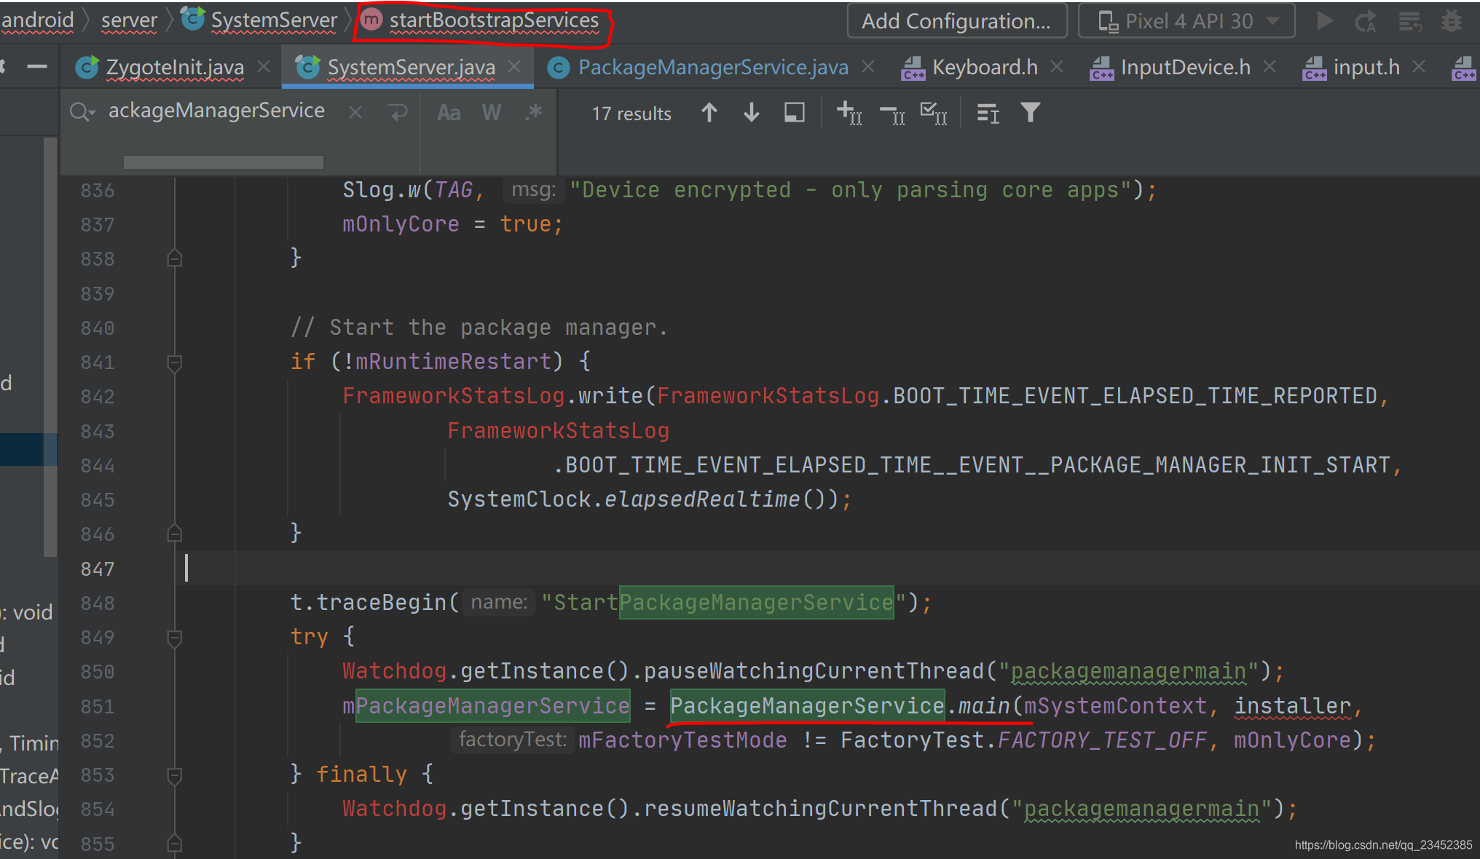Click the "// Start the package manager." comment

[x=479, y=328]
